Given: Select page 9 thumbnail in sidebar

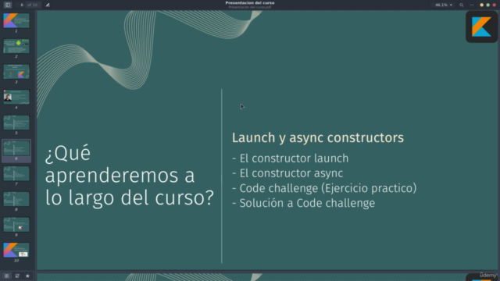Looking at the screenshot, I should click(16, 225).
